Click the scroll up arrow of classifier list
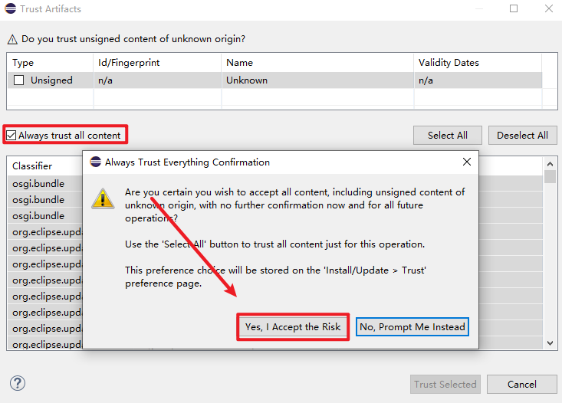Viewport: 562px width, 403px height. pyautogui.click(x=550, y=164)
